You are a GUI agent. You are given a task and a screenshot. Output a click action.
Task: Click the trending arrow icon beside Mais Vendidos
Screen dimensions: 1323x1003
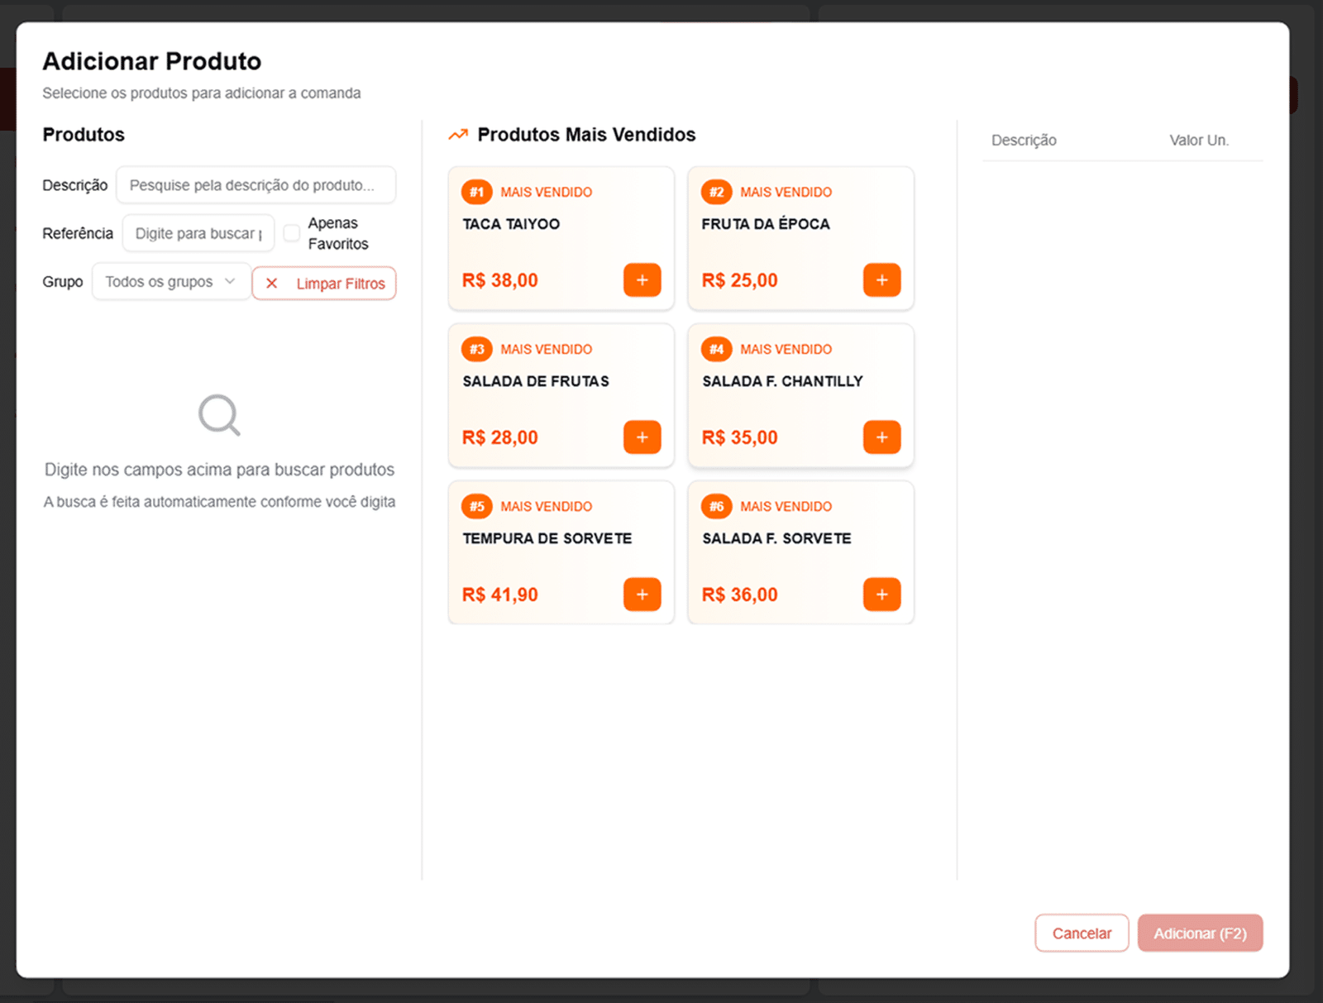[458, 135]
